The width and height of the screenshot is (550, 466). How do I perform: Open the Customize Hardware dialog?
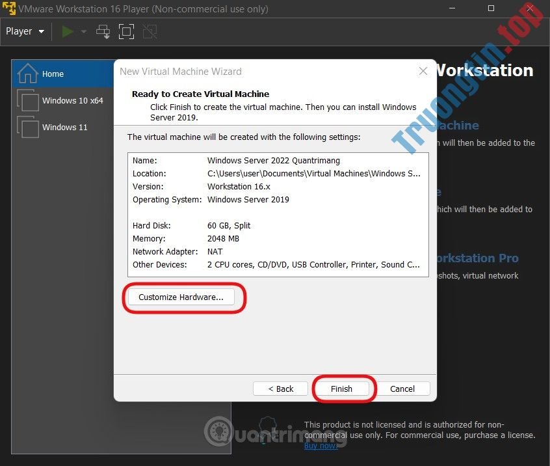pos(182,297)
